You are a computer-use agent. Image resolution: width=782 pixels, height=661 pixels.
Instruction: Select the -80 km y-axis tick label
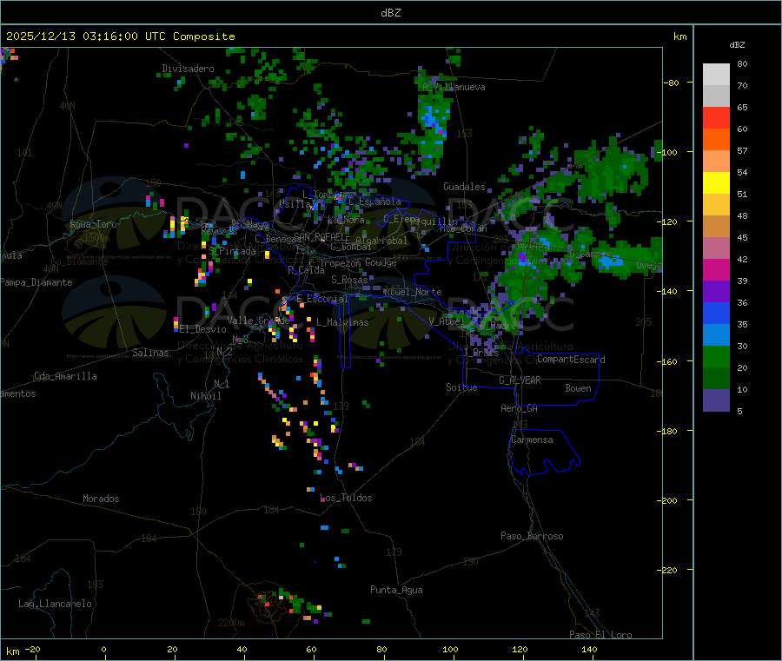[672, 83]
